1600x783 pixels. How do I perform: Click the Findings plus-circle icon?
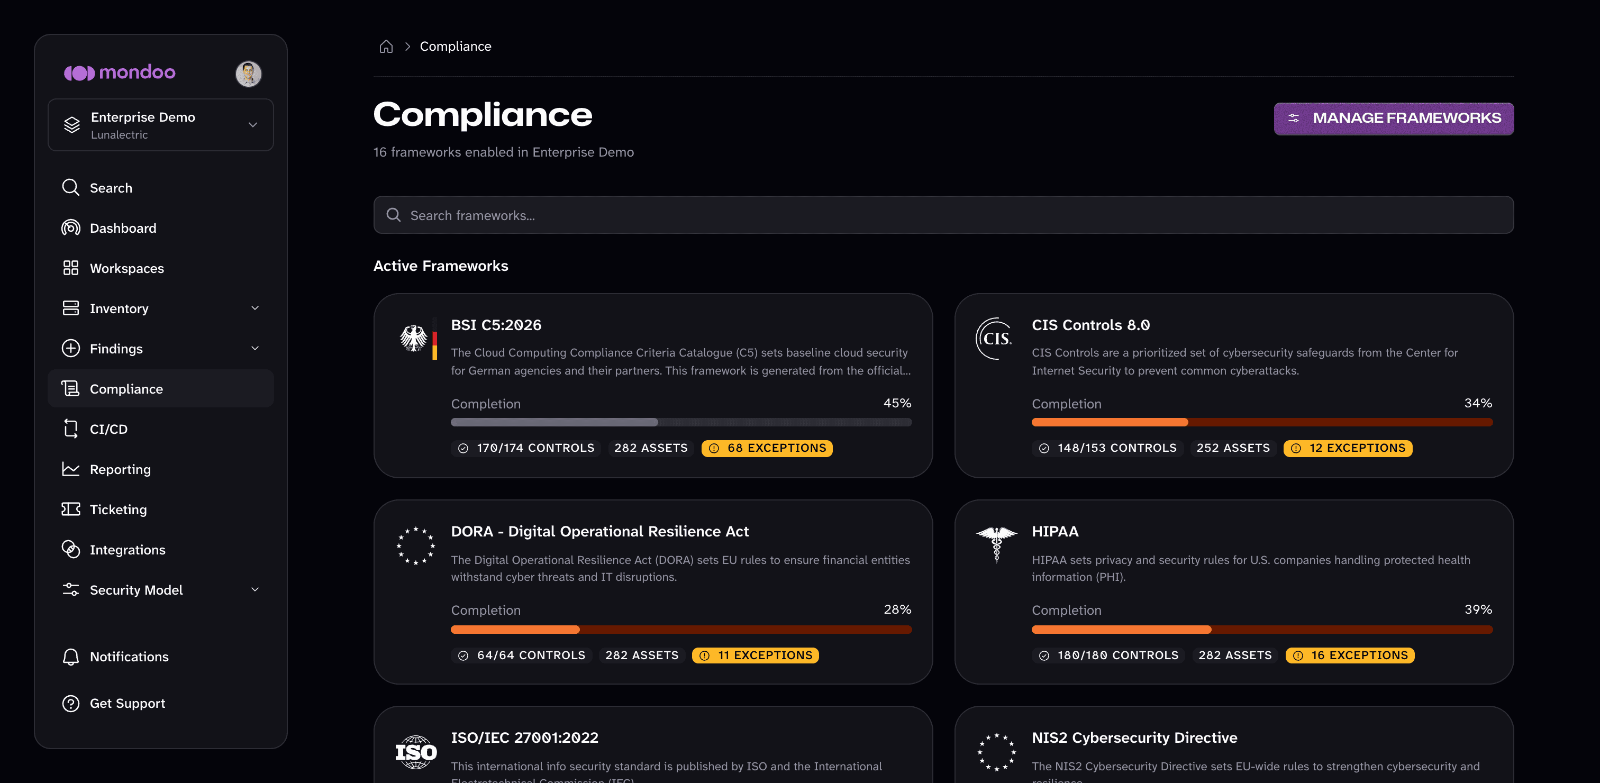pos(71,348)
